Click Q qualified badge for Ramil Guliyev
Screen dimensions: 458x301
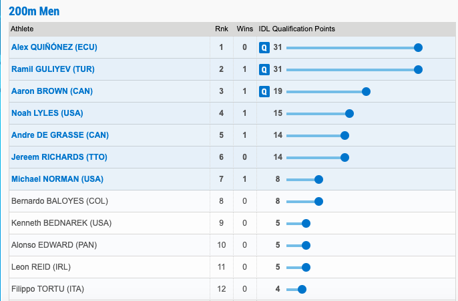[x=264, y=69]
